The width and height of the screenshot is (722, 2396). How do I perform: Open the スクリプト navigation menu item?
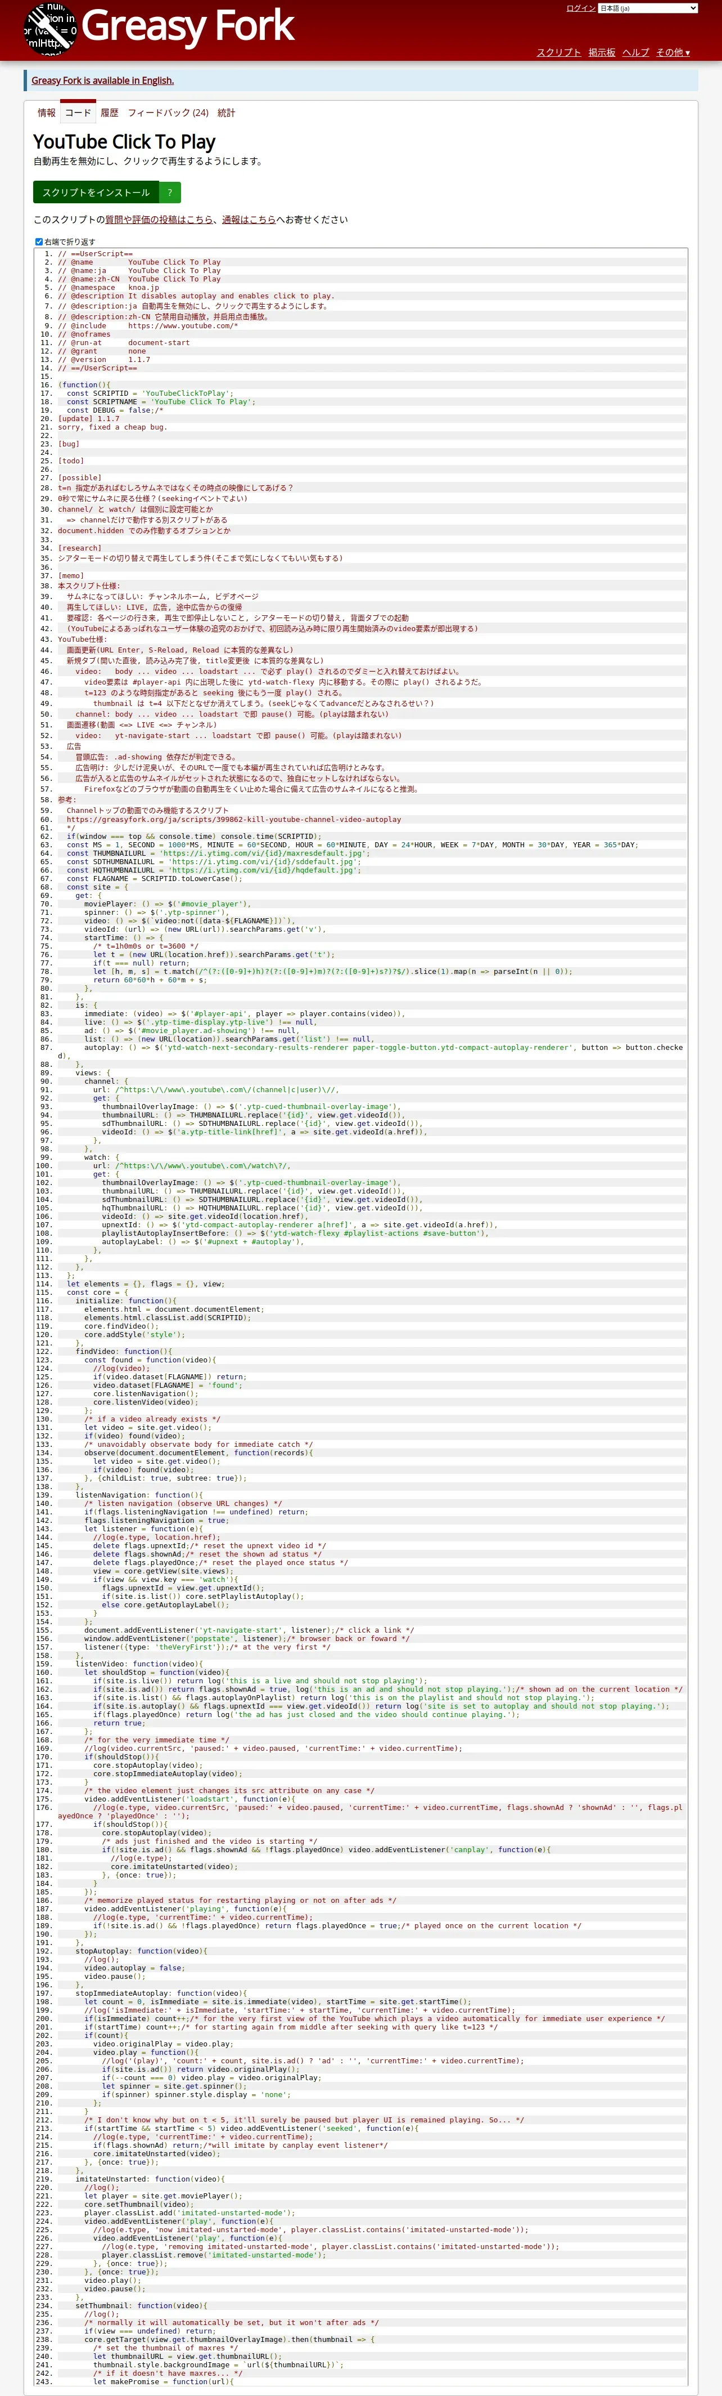pyautogui.click(x=558, y=52)
